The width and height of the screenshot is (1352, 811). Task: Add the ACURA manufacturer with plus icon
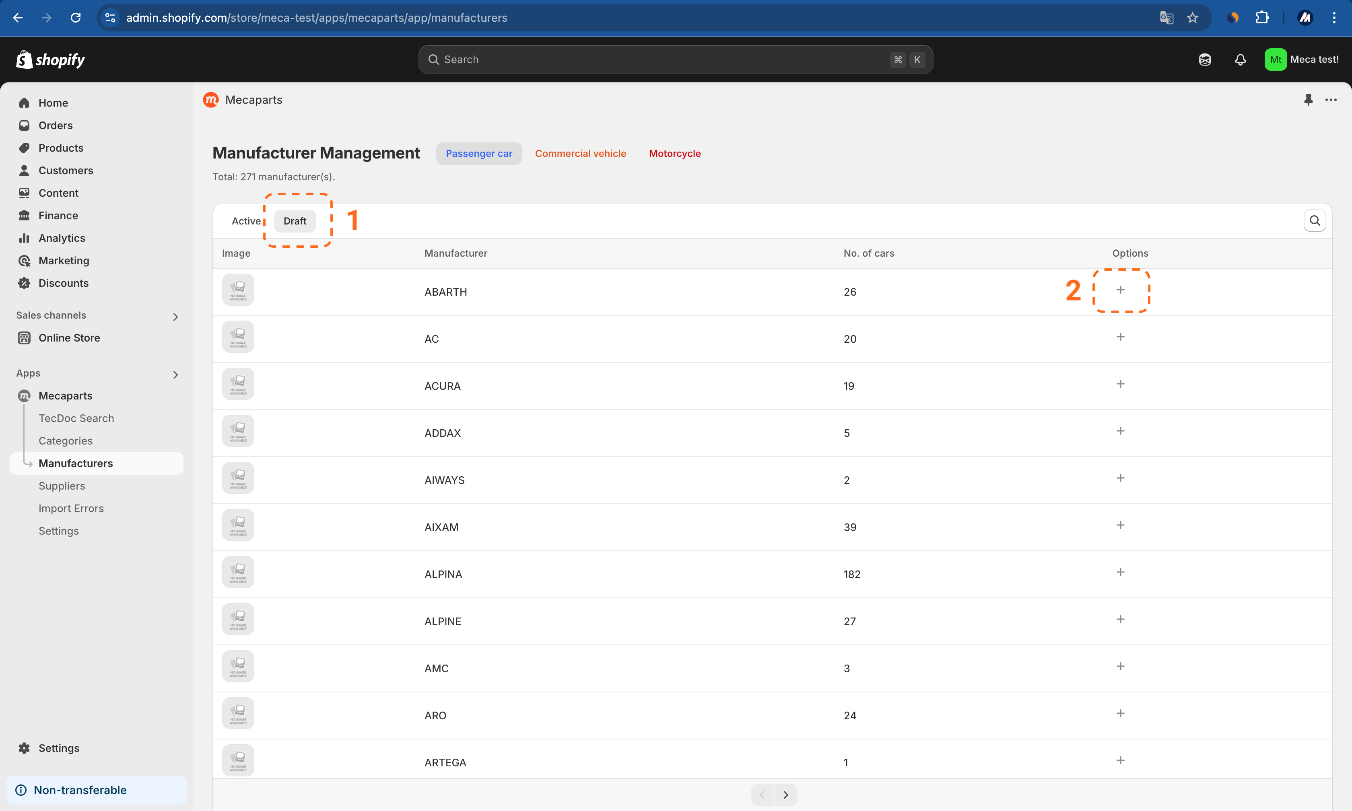(1120, 384)
